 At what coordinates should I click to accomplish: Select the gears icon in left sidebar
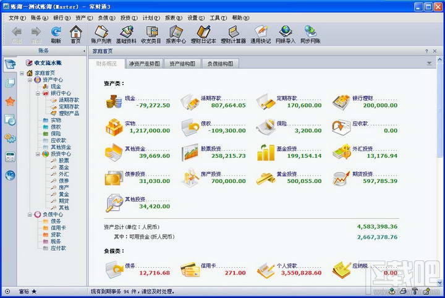pos(11,138)
